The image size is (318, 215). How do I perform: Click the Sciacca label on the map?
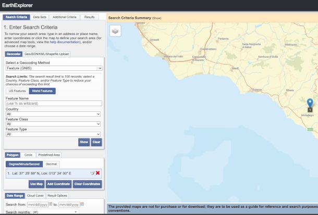[257, 90]
